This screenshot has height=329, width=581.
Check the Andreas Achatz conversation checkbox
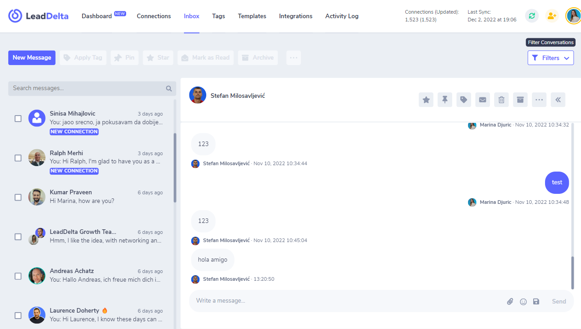point(18,276)
